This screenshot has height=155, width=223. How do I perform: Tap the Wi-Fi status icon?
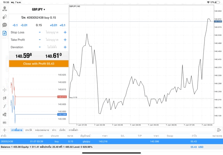point(208,2)
